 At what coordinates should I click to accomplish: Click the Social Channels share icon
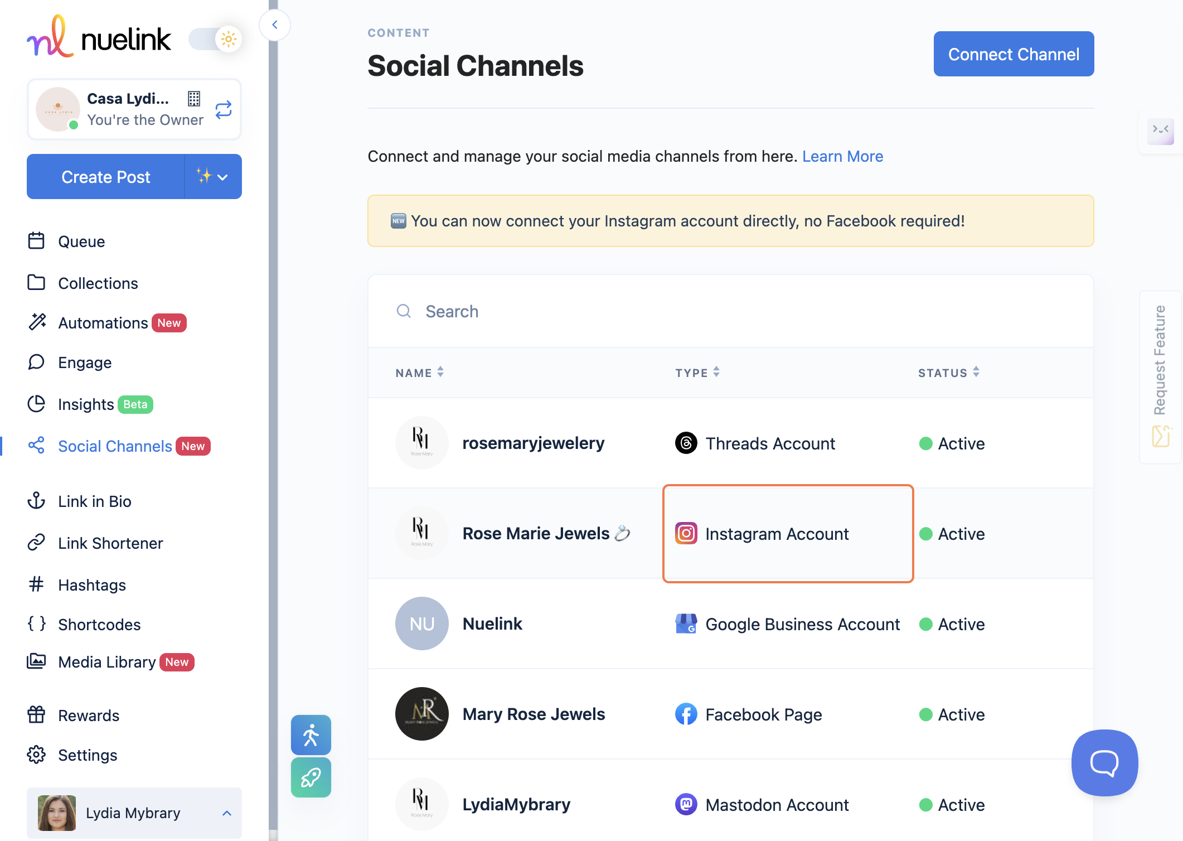[36, 445]
